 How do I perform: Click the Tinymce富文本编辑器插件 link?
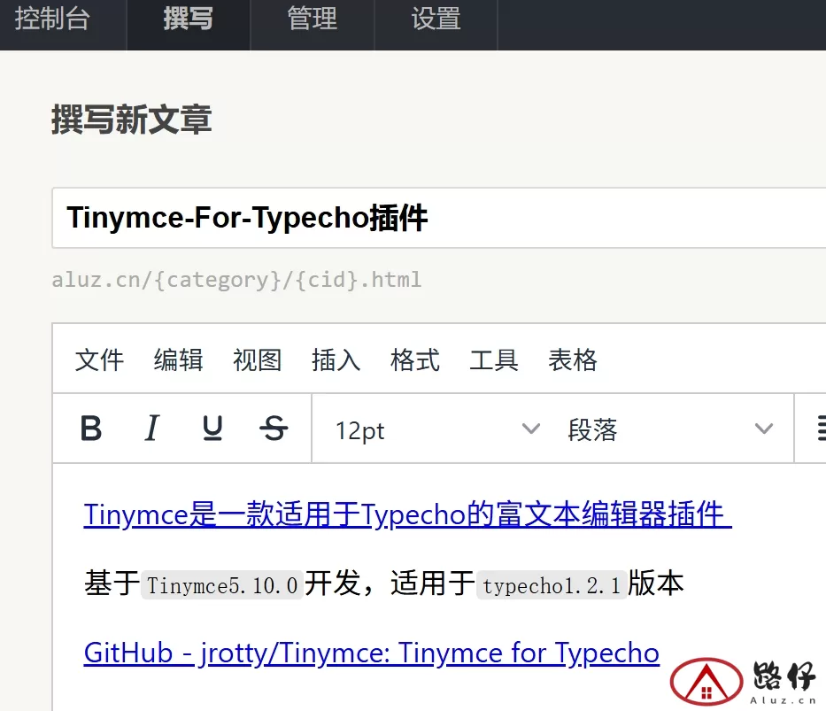407,514
